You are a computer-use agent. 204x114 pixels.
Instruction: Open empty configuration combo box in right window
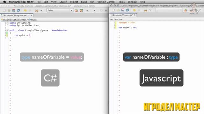click(x=169, y=10)
